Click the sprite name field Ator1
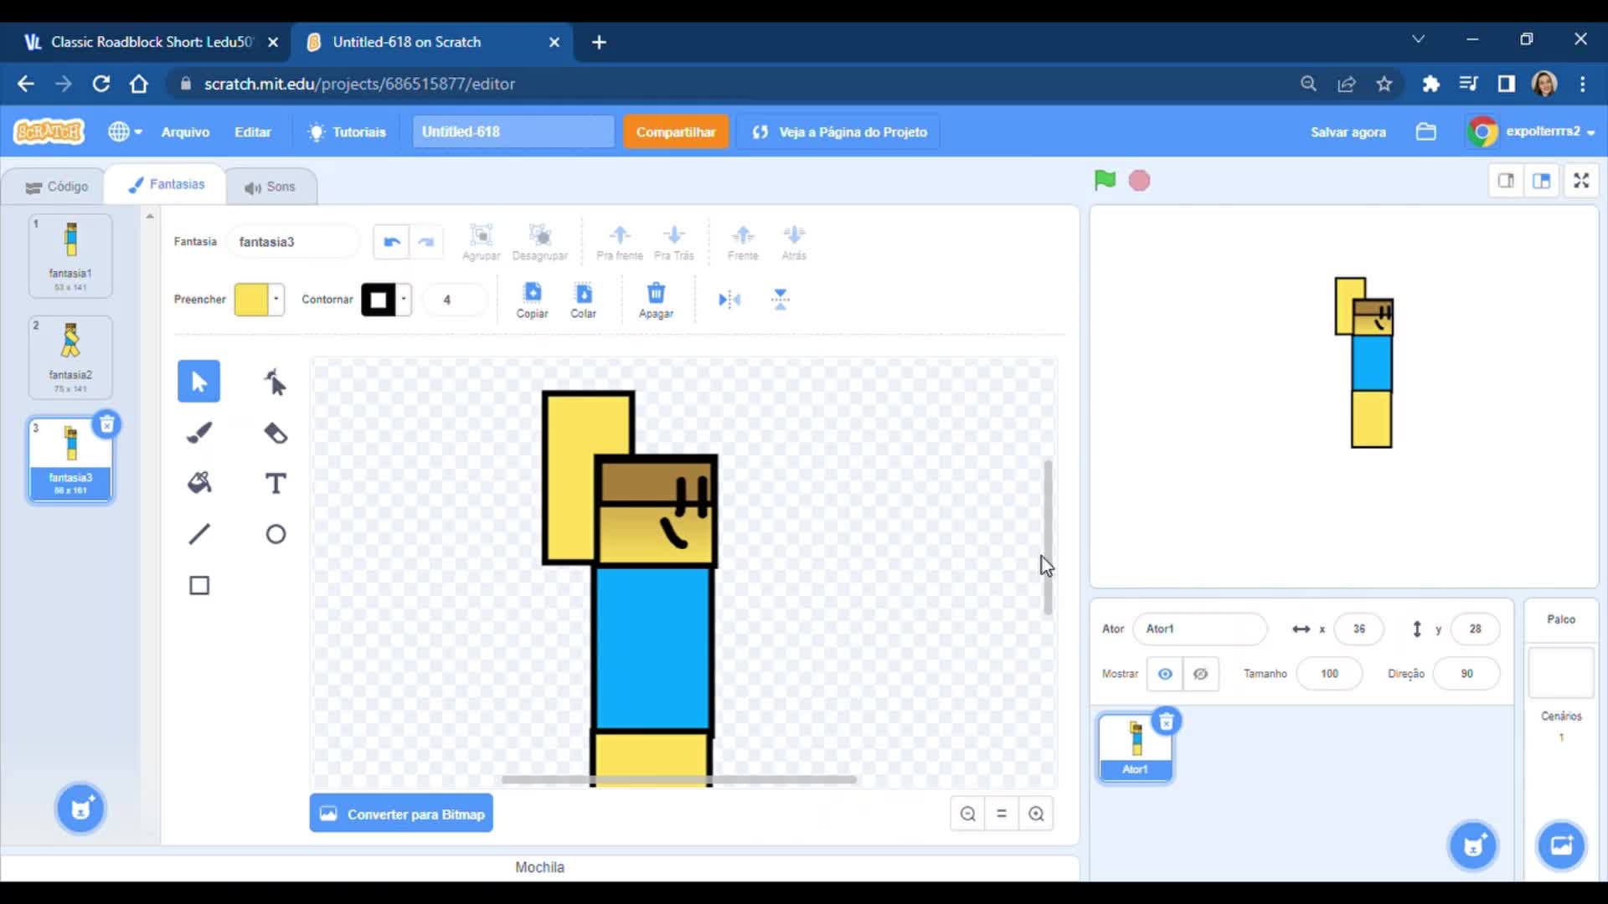Image resolution: width=1608 pixels, height=904 pixels. click(1200, 629)
